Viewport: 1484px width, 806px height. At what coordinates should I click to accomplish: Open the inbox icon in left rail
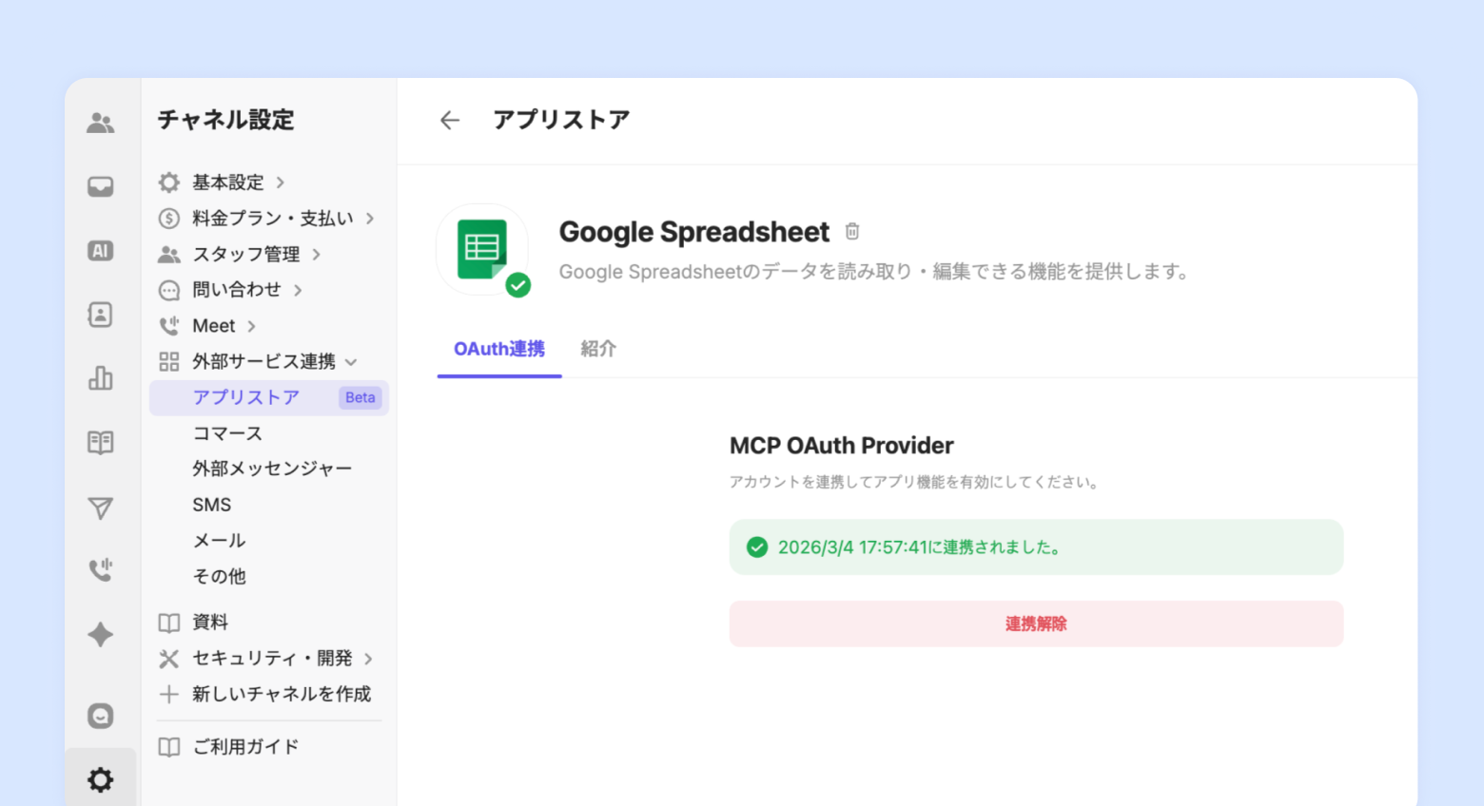click(100, 186)
